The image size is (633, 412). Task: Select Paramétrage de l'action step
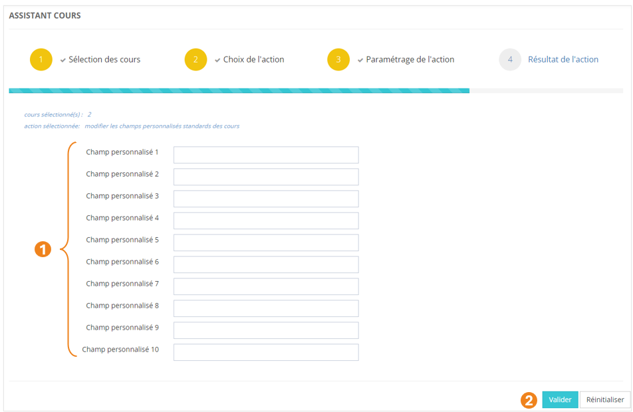click(410, 60)
